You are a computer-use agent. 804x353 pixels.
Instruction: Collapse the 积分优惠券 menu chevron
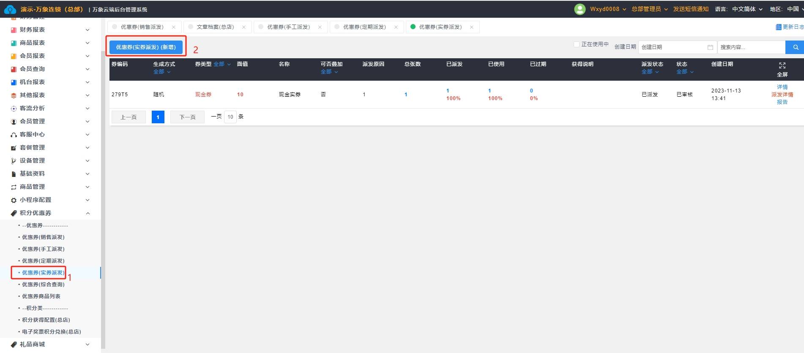click(x=88, y=213)
